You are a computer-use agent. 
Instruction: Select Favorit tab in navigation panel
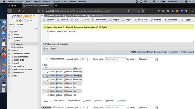[x=20, y=25]
